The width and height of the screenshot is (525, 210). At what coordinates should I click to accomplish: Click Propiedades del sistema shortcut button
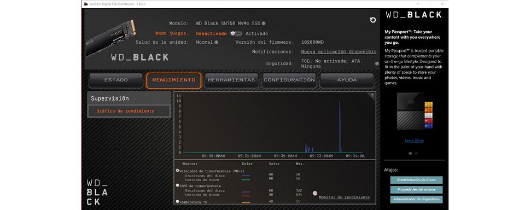[416, 190]
